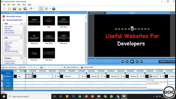Viewport: 176px width, 99px height.
Task: Play the preview video
Action: [x=132, y=61]
